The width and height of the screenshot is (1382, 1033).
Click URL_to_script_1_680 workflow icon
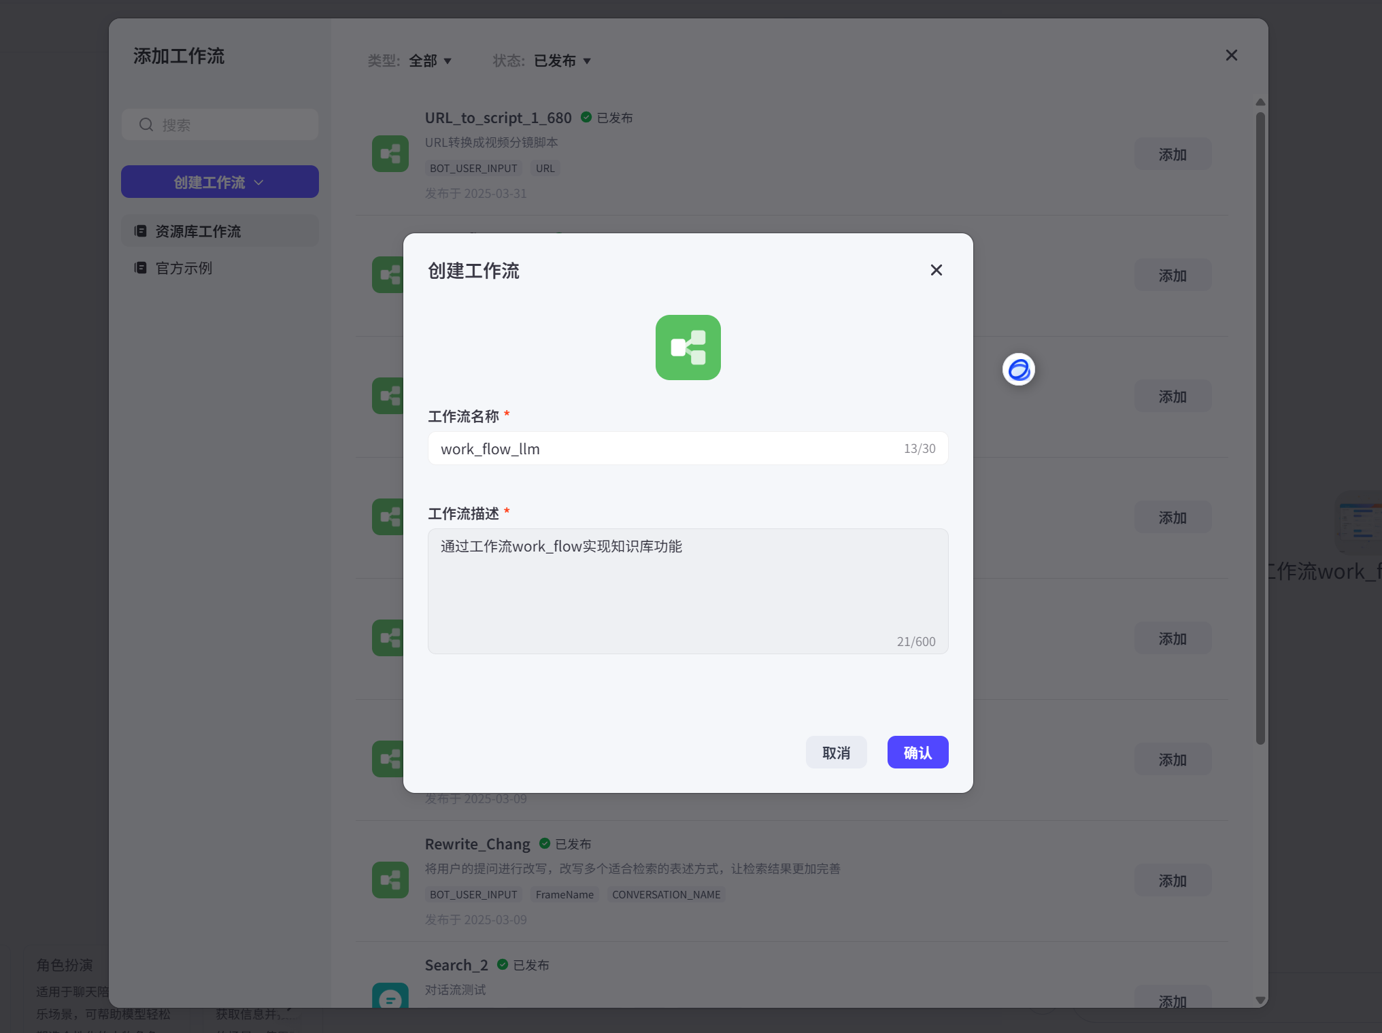(390, 154)
